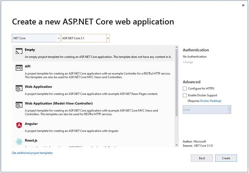Image resolution: width=249 pixels, height=173 pixels.
Task: Select the Angular template title
Action: tap(31, 124)
